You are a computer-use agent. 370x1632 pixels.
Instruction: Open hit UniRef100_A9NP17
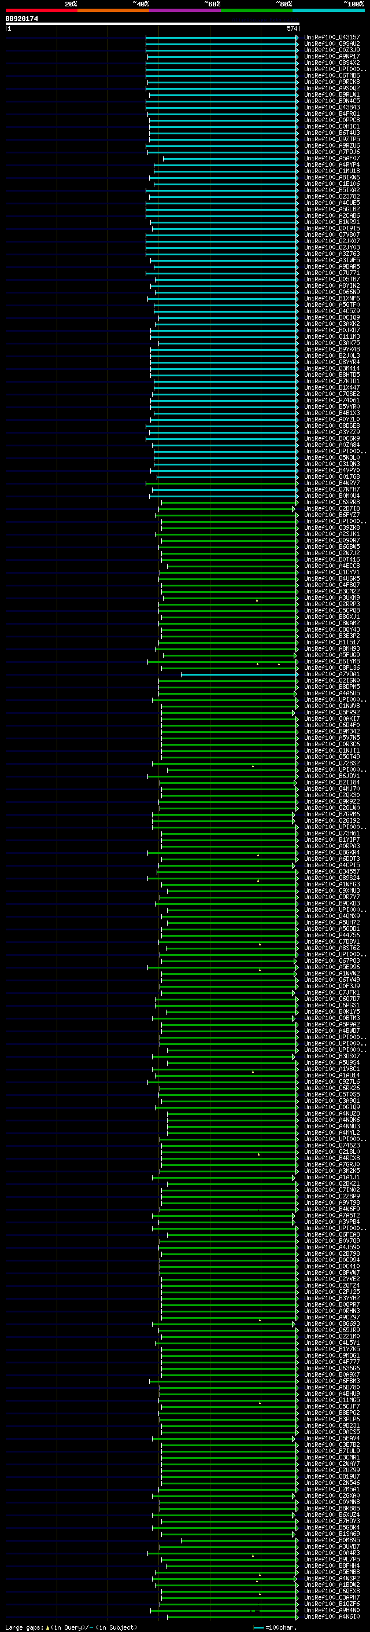[x=332, y=56]
